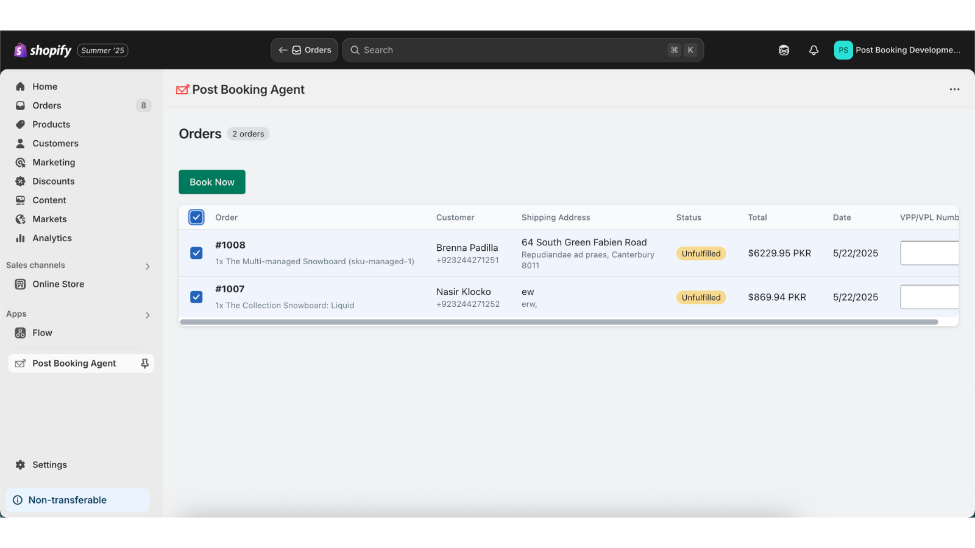Click the Flow app icon
Screen dimensions: 975x548
pos(20,332)
